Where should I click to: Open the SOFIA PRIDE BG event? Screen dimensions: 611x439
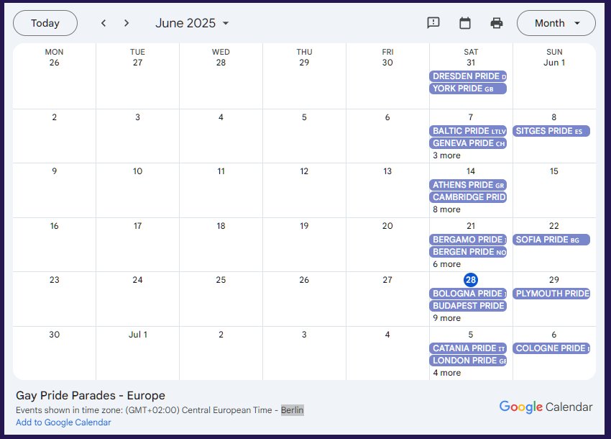tap(551, 239)
